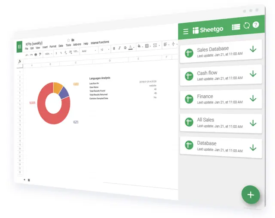Open horizontal align dropdown
275x218 pixels.
(x=166, y=45)
